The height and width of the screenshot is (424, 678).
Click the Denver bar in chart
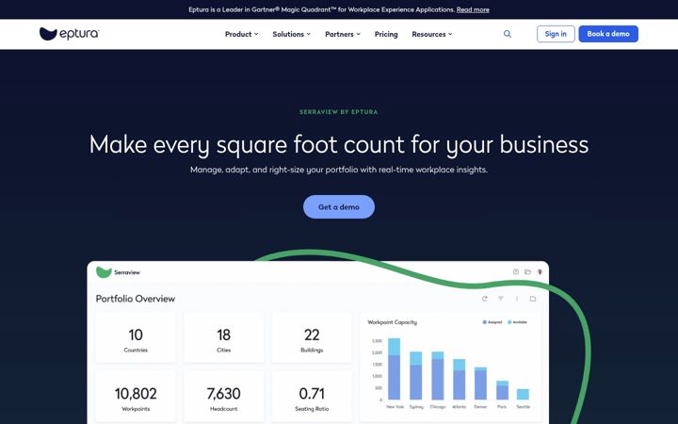coord(480,383)
